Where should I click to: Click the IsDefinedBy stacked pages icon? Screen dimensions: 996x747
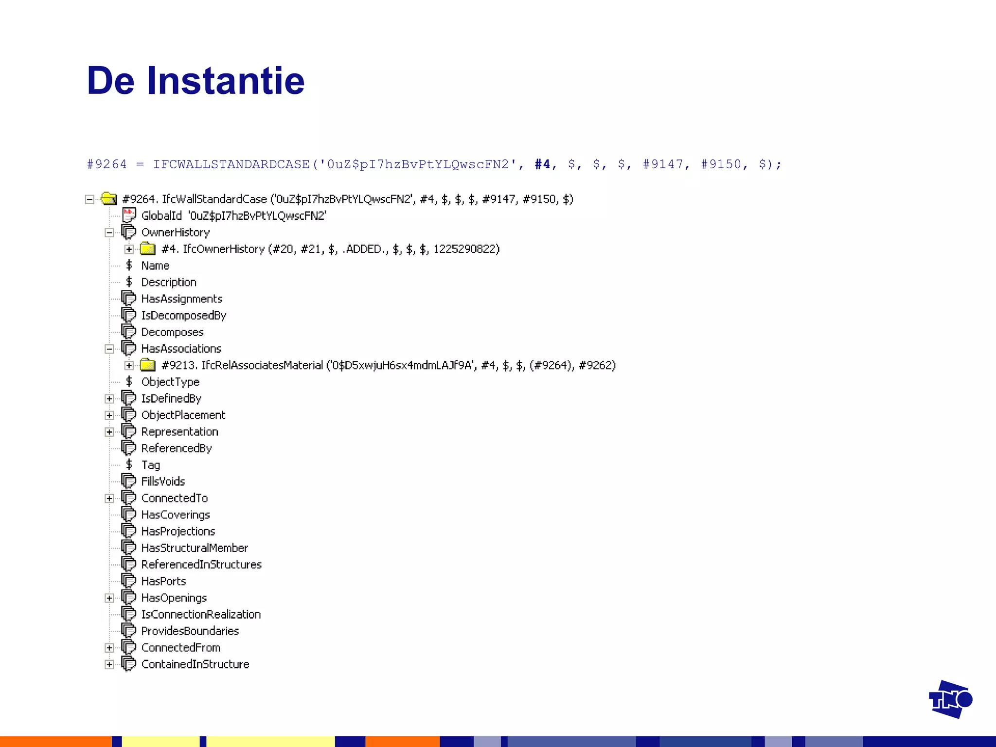pos(128,398)
